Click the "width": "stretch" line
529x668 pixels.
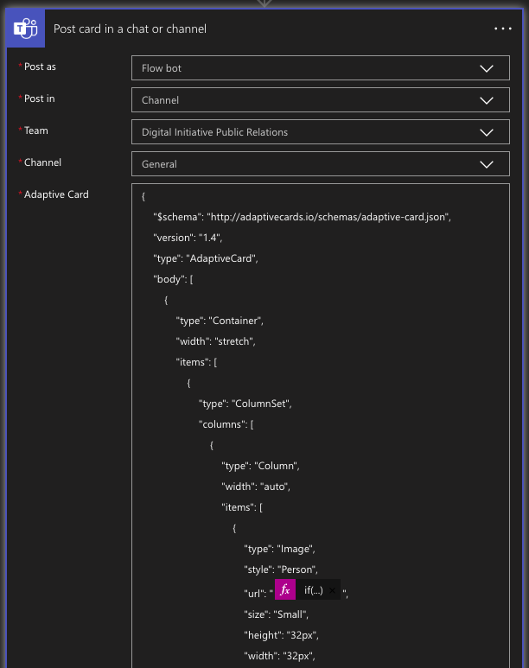click(x=216, y=341)
